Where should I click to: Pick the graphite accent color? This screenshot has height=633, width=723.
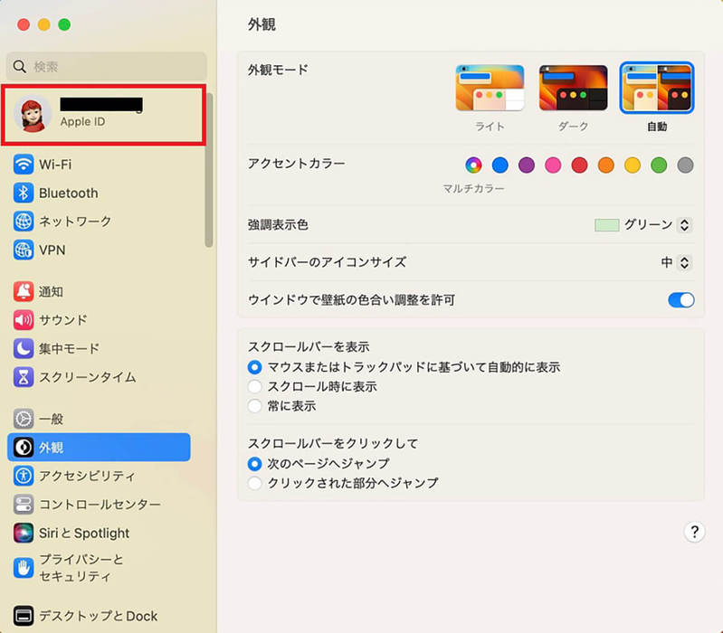pos(686,165)
